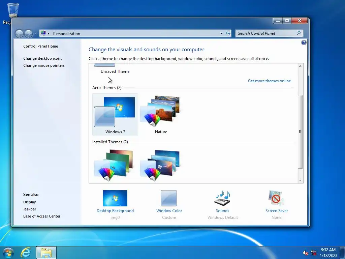Select the second installed theme with blue wallpapers

[x=160, y=165]
